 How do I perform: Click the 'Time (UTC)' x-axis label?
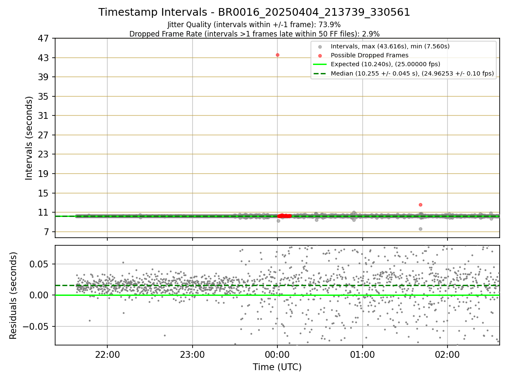coord(277,367)
